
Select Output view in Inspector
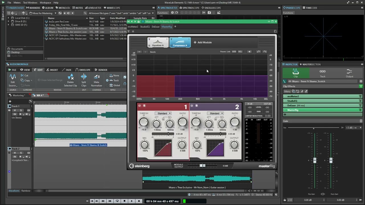tap(349, 73)
